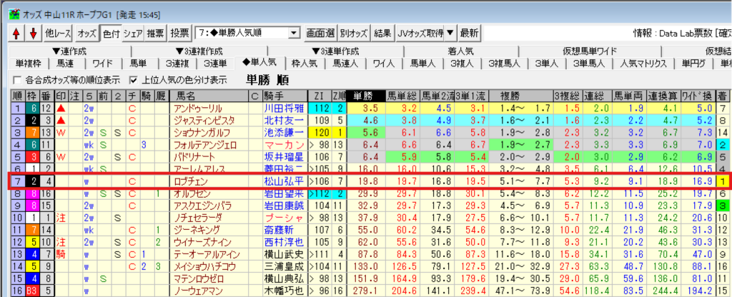Toggle the 色付 toolbar button
This screenshot has width=732, height=297.
111,33
